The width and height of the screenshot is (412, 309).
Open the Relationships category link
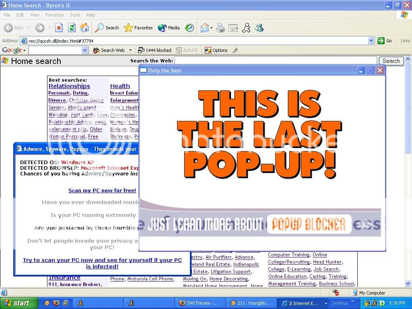(69, 86)
